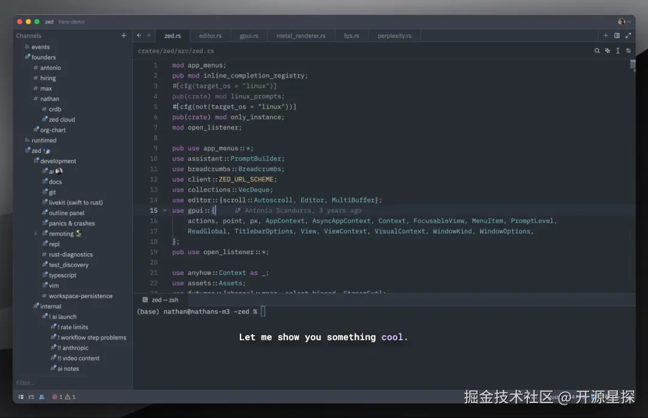This screenshot has height=418, width=648.
Task: Click the editor scrollbar on the right
Action: pyautogui.click(x=632, y=66)
